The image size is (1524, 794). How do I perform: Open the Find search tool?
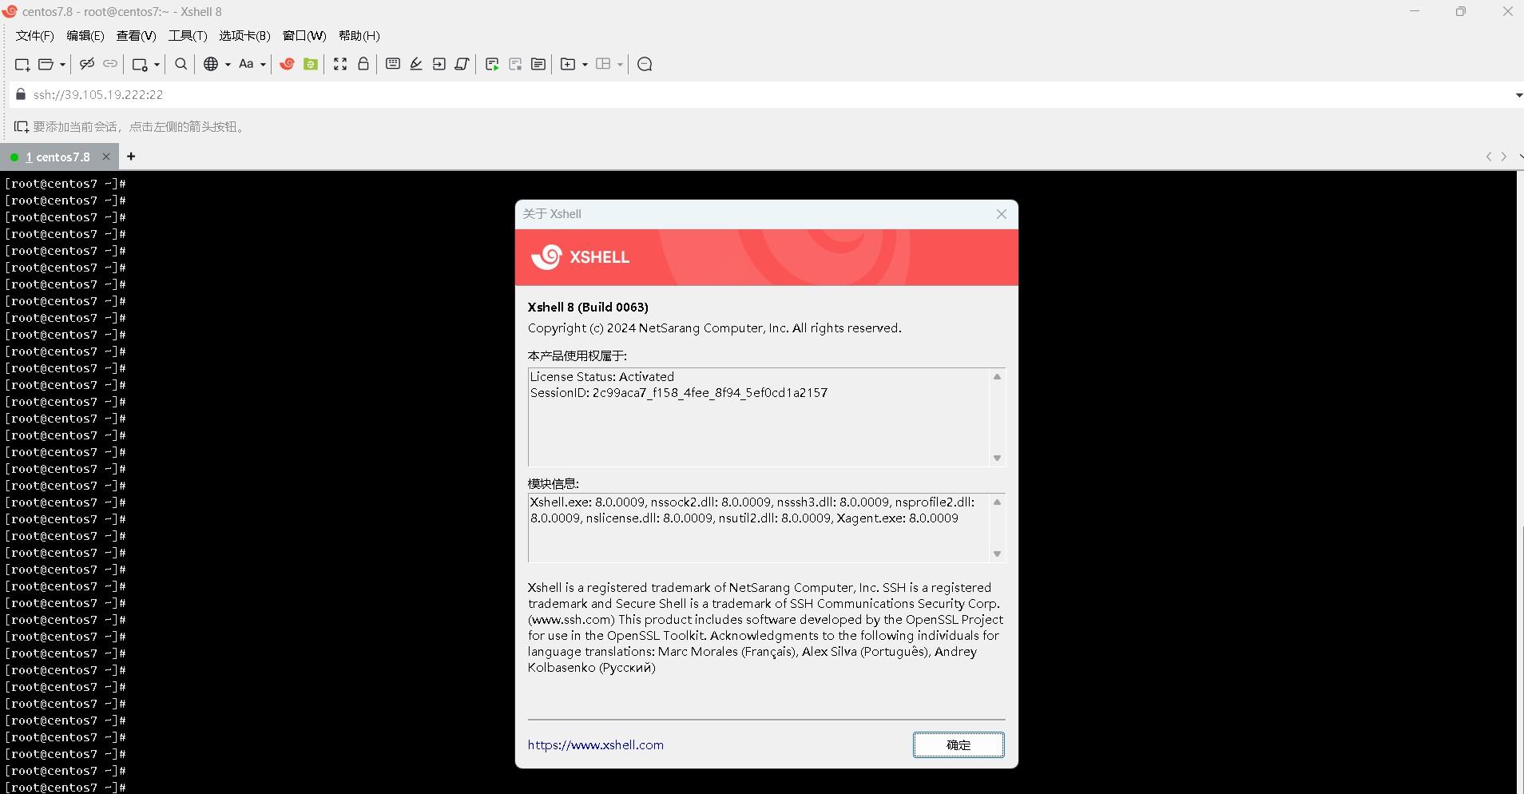pyautogui.click(x=180, y=64)
